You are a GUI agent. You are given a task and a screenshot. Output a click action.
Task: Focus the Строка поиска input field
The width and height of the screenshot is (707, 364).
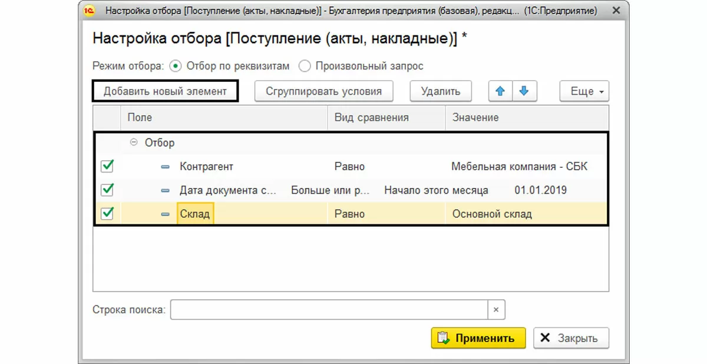(329, 310)
